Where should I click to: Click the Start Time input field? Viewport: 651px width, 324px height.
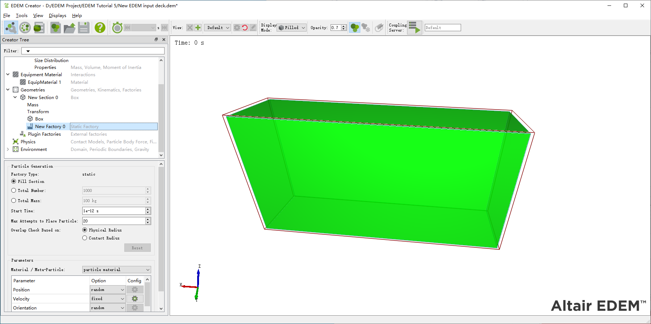(113, 211)
